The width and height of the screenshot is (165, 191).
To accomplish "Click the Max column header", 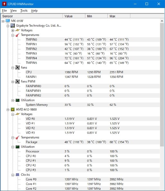I will pos(119,16).
